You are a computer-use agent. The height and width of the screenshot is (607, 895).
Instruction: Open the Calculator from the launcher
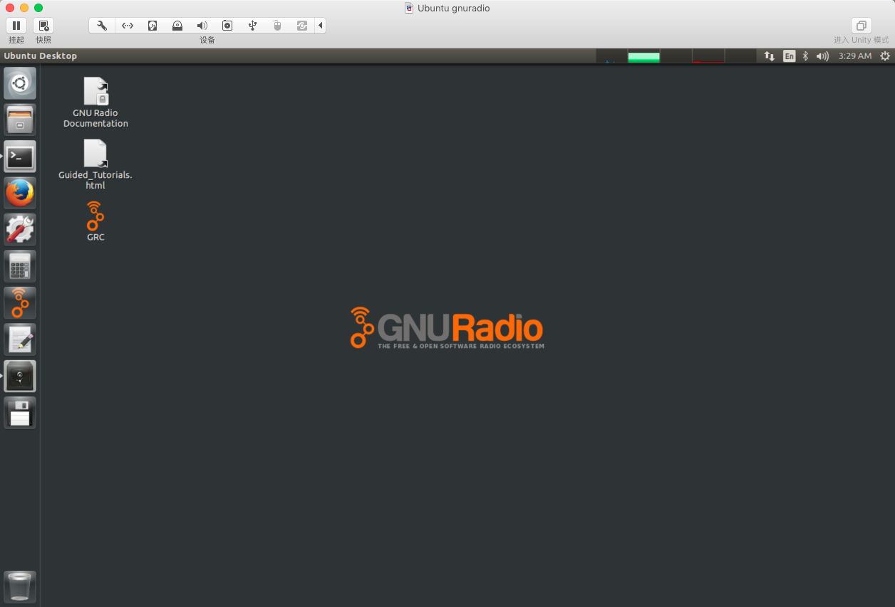(x=20, y=266)
